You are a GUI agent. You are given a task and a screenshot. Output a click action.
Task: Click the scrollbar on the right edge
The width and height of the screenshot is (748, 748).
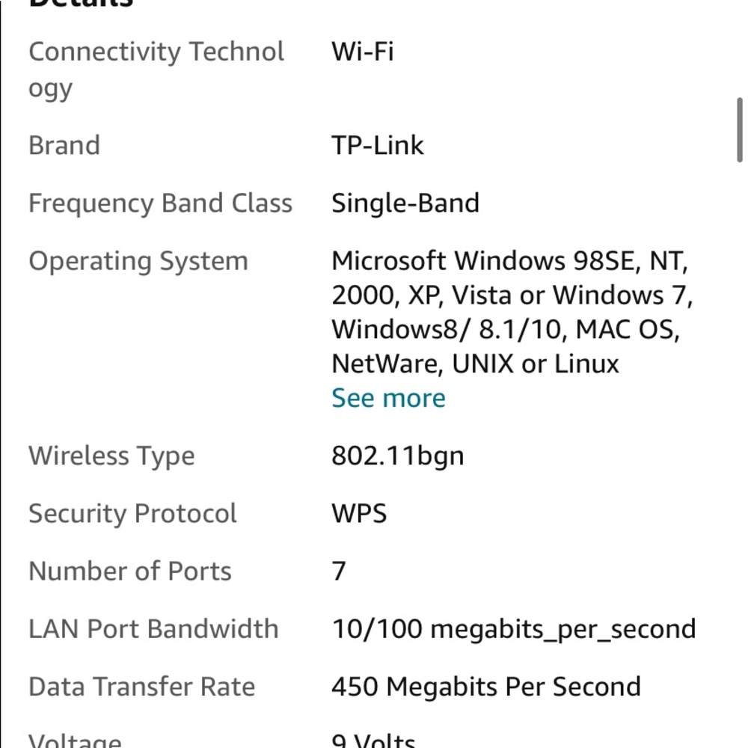coord(741,127)
